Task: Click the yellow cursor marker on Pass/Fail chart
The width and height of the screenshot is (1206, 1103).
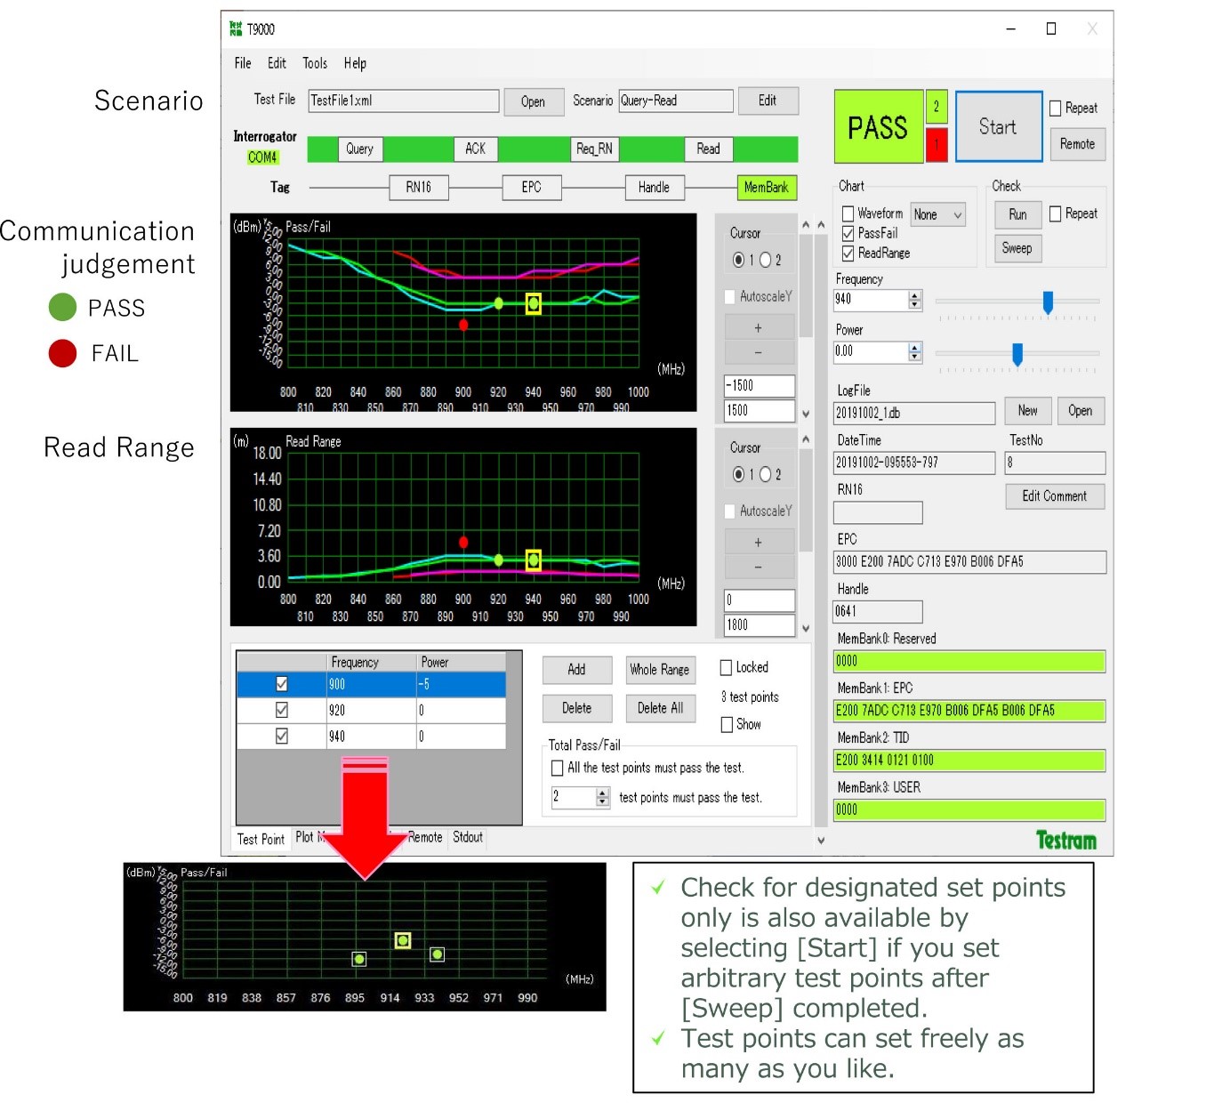Action: click(533, 304)
